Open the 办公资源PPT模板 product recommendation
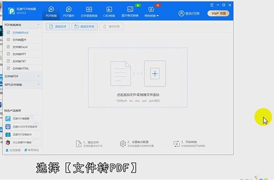Viewport: 274px width, 180px height. tap(22, 142)
